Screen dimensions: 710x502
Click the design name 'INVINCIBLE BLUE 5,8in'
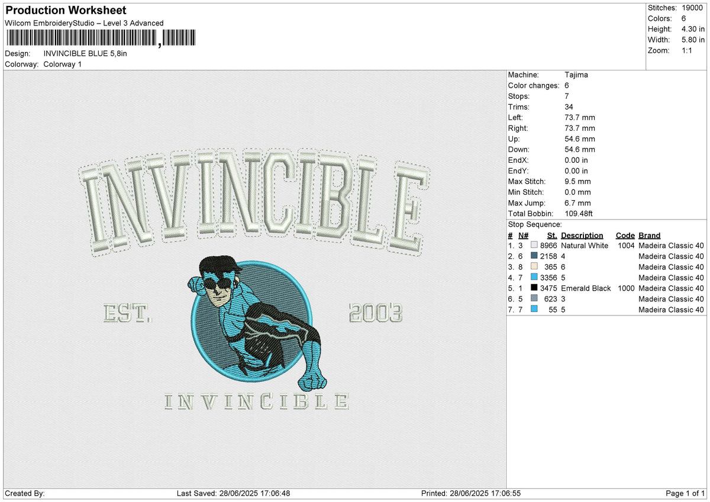pos(85,53)
